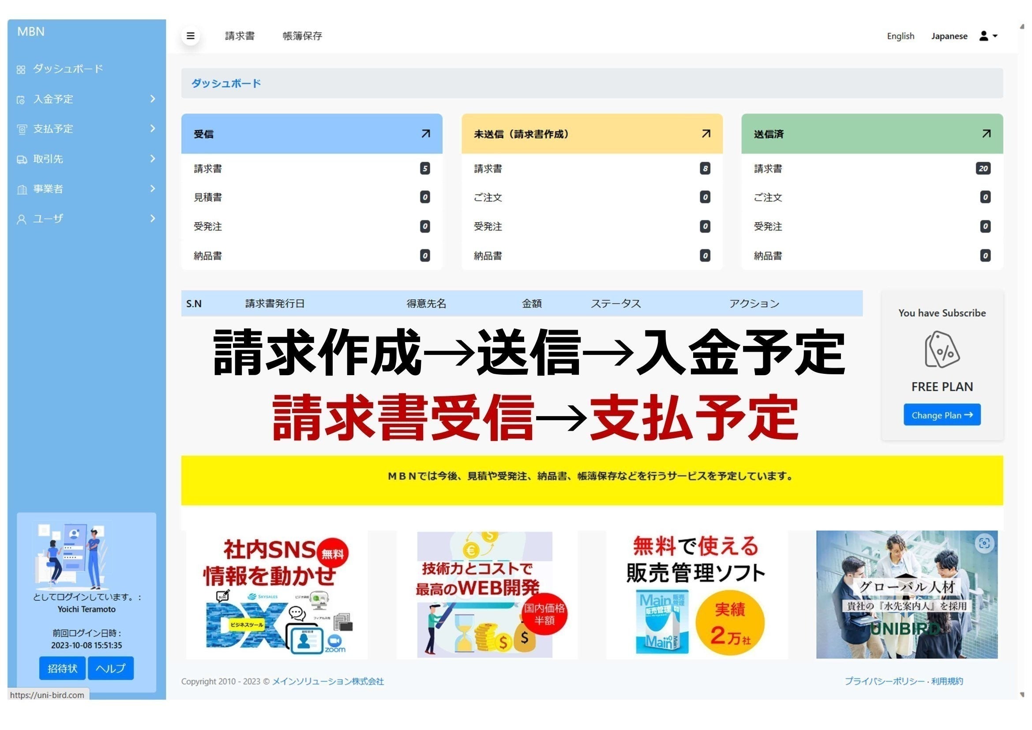
Task: Click the discount tag plan icon
Action: tap(942, 349)
